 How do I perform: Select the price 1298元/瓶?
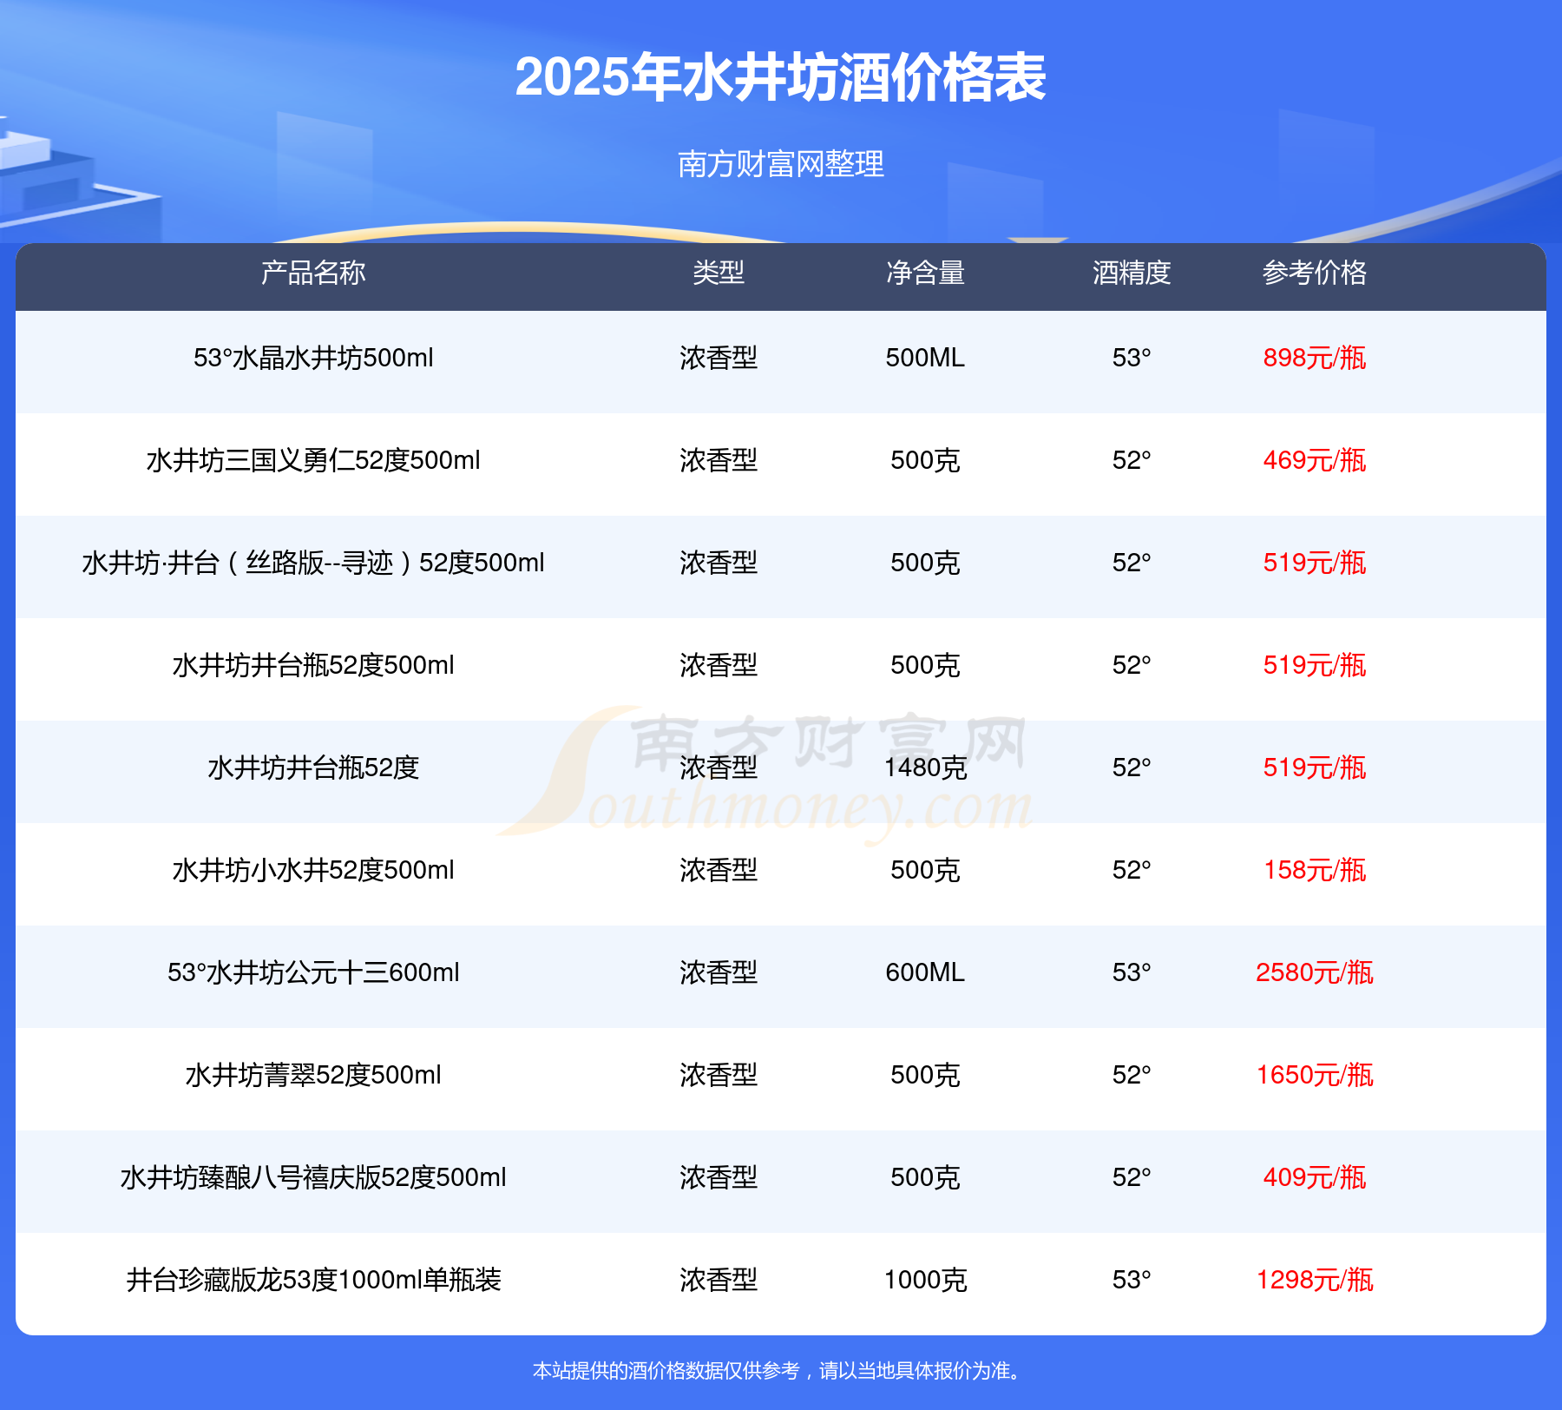click(1315, 1280)
